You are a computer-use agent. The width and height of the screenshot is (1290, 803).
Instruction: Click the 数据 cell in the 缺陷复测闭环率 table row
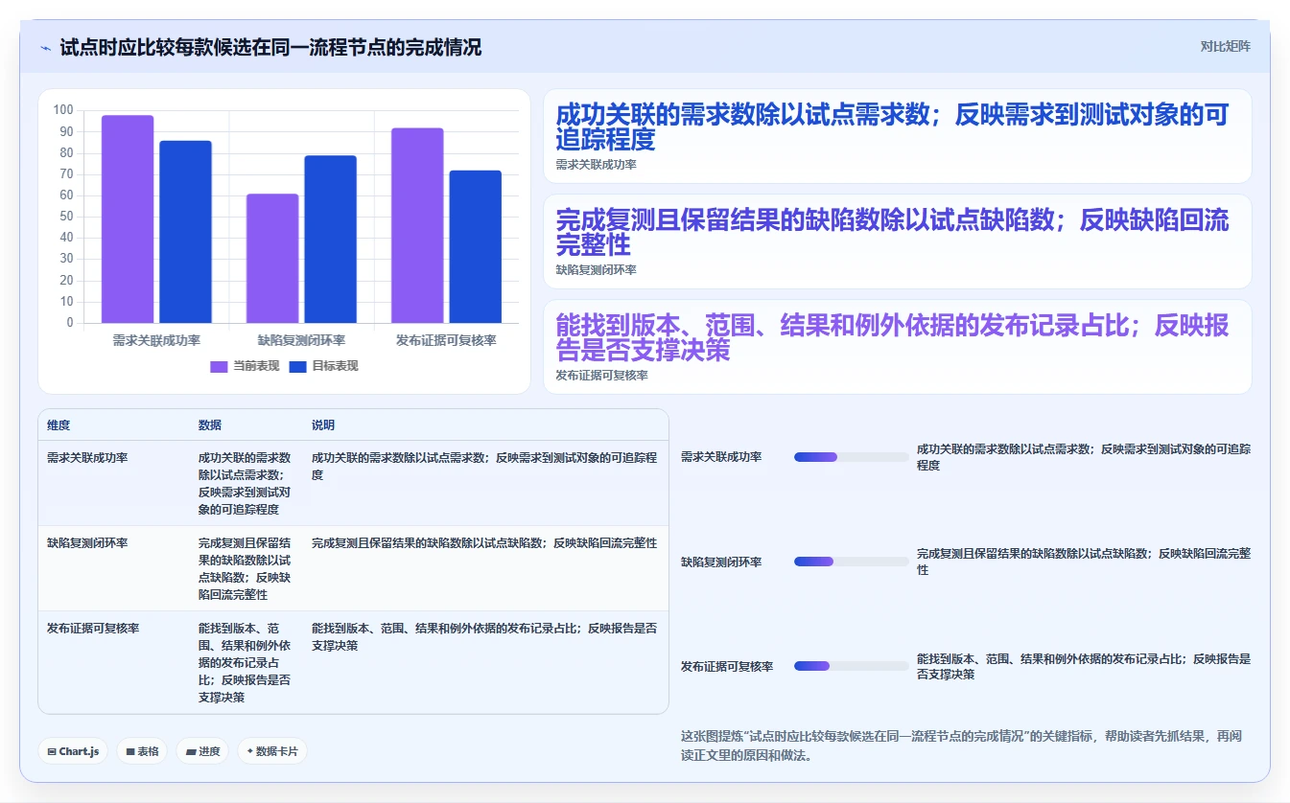coord(245,569)
